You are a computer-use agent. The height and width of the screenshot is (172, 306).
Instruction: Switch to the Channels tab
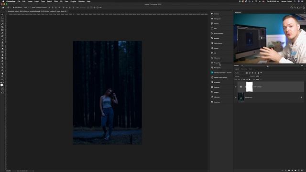pyautogui.click(x=244, y=69)
